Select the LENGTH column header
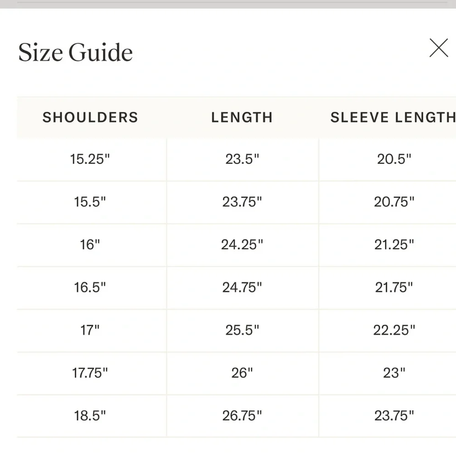This screenshot has height=456, width=456. tap(242, 117)
